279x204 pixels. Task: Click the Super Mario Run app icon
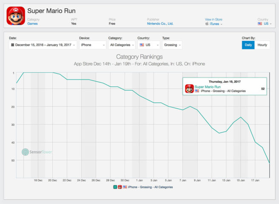15,16
